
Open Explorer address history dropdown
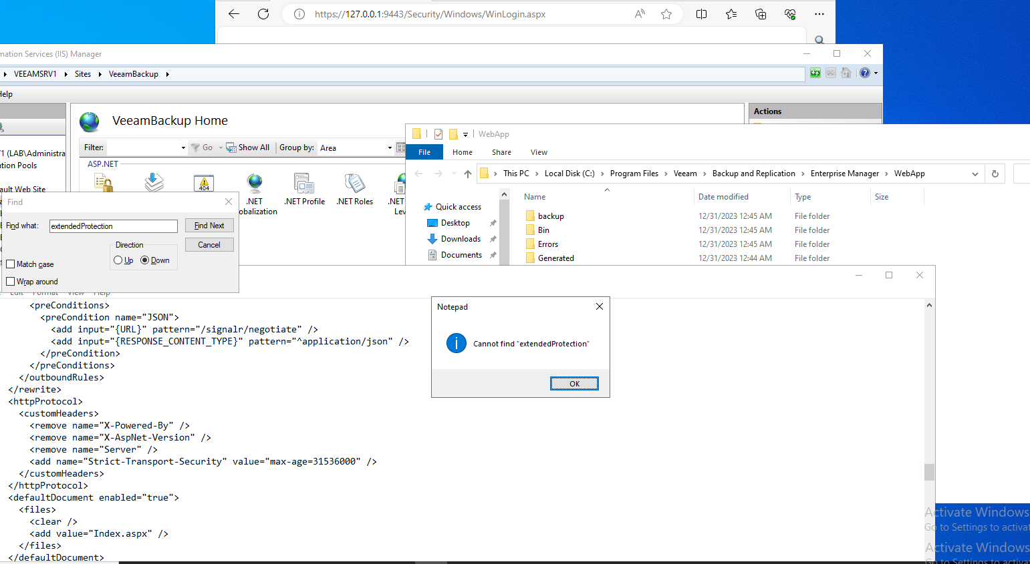pos(975,174)
